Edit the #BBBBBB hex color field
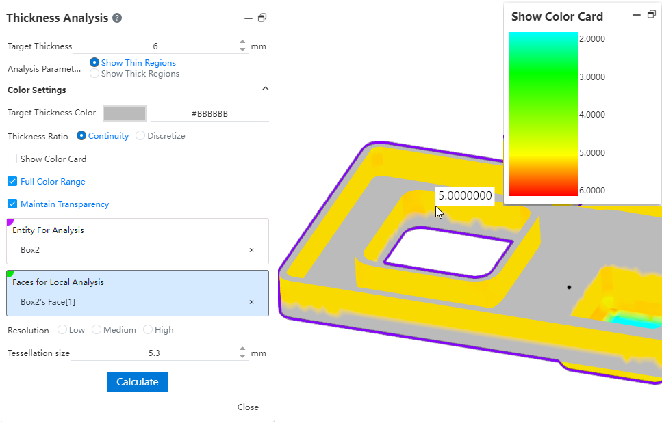Viewport: 662px width, 436px height. [210, 113]
